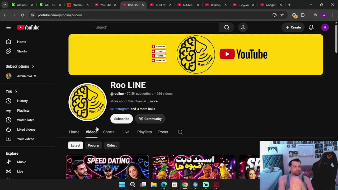338x190 pixels.
Task: Switch to the channel Shorts tab
Action: click(109, 132)
